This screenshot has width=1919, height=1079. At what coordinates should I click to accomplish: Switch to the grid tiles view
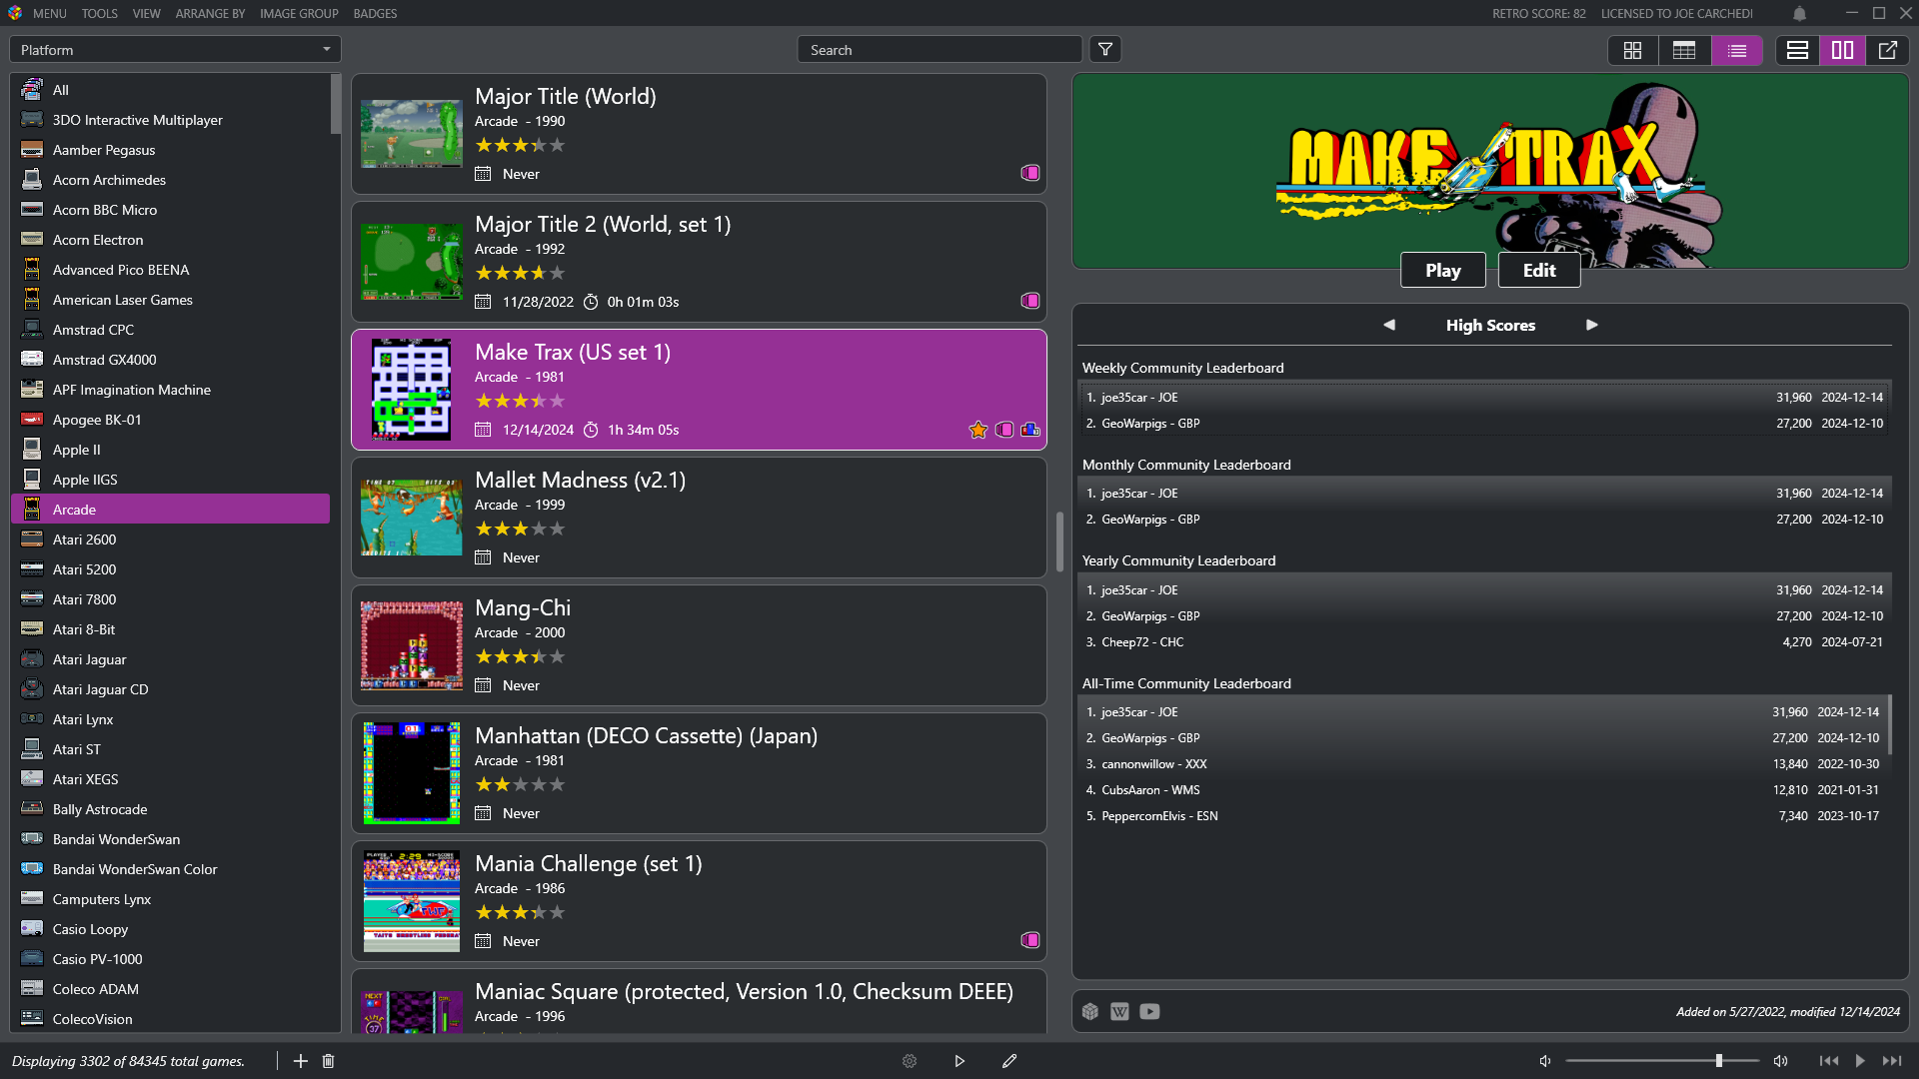click(x=1633, y=50)
